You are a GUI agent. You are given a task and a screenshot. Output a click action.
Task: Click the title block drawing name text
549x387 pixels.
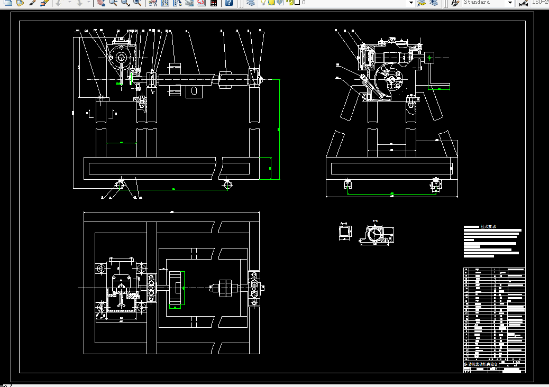click(481, 364)
